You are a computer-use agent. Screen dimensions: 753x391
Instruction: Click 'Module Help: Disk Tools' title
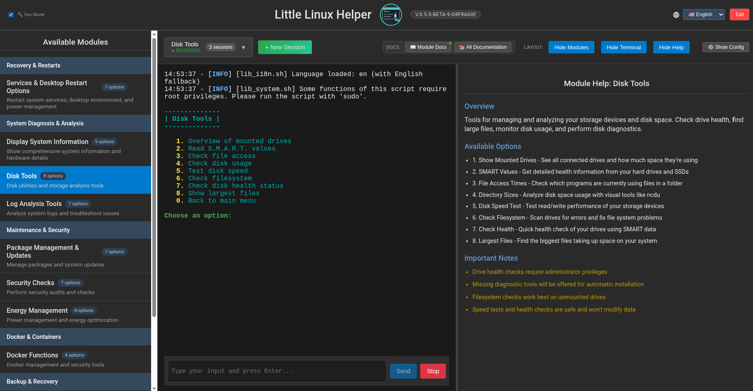point(606,84)
